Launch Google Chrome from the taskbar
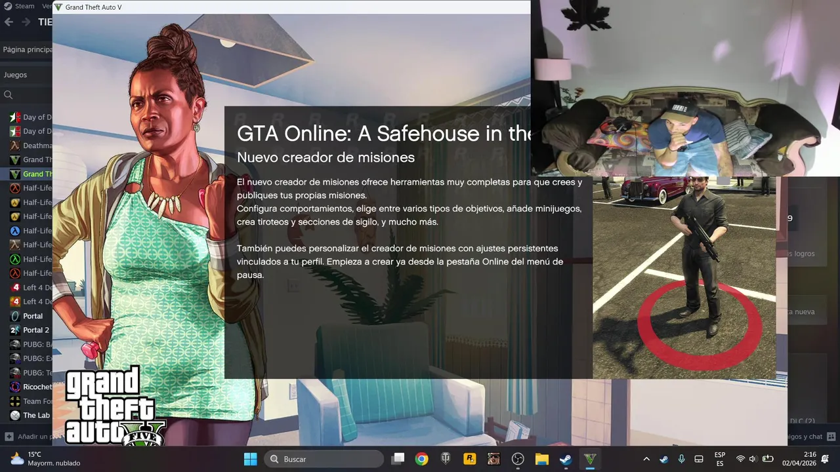The height and width of the screenshot is (472, 840). point(422,459)
